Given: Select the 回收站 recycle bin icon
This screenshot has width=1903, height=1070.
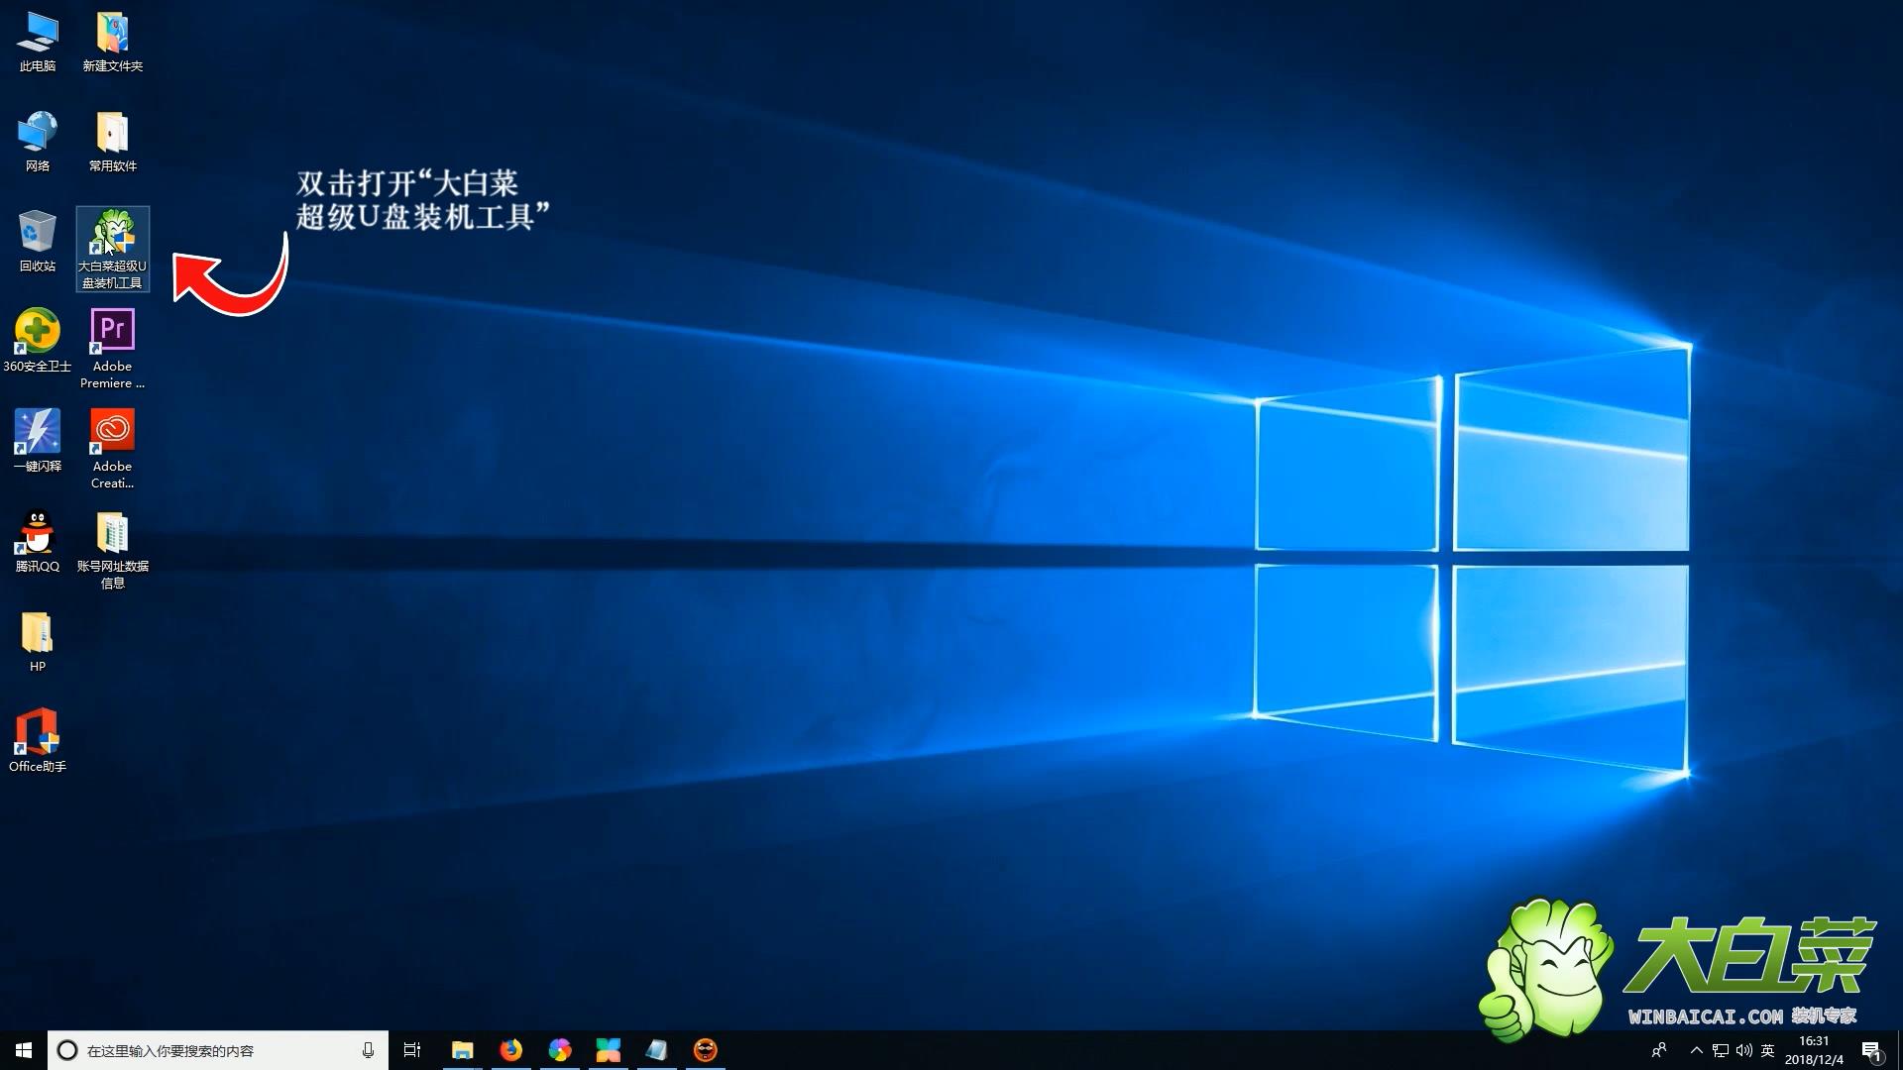Looking at the screenshot, I should tap(38, 234).
